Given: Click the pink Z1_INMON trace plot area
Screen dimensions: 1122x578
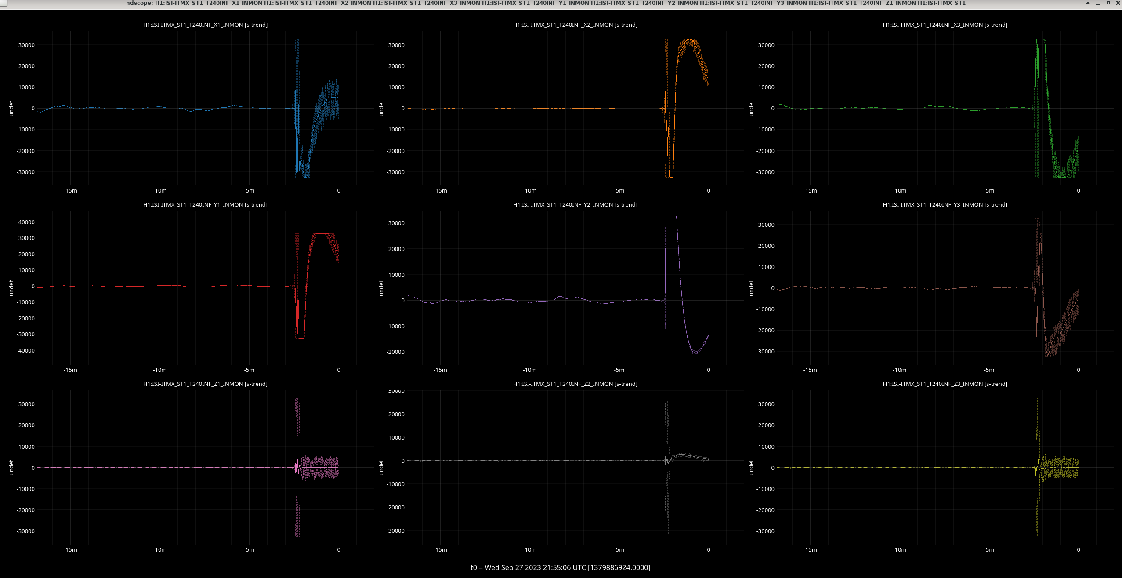Looking at the screenshot, I should click(x=206, y=467).
